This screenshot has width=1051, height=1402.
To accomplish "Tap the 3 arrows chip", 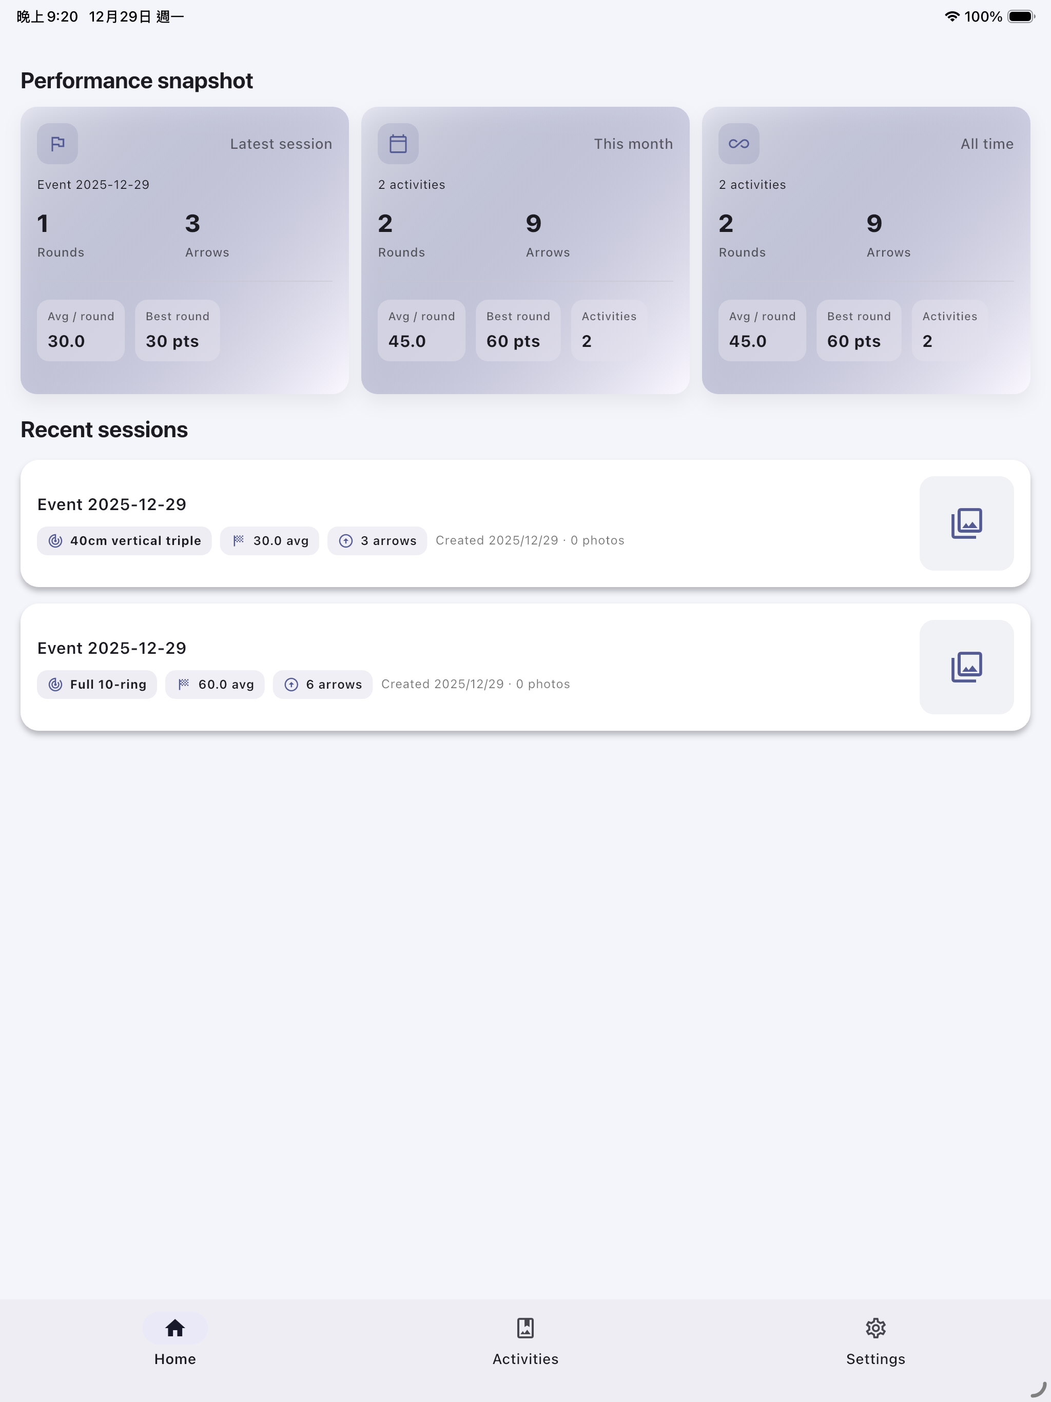I will [x=377, y=541].
